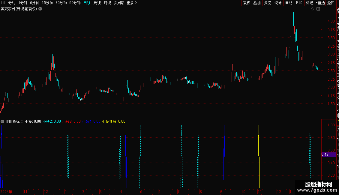Click the 2024年 date axis label
Viewport: 339px width, 195px height.
click(7, 191)
